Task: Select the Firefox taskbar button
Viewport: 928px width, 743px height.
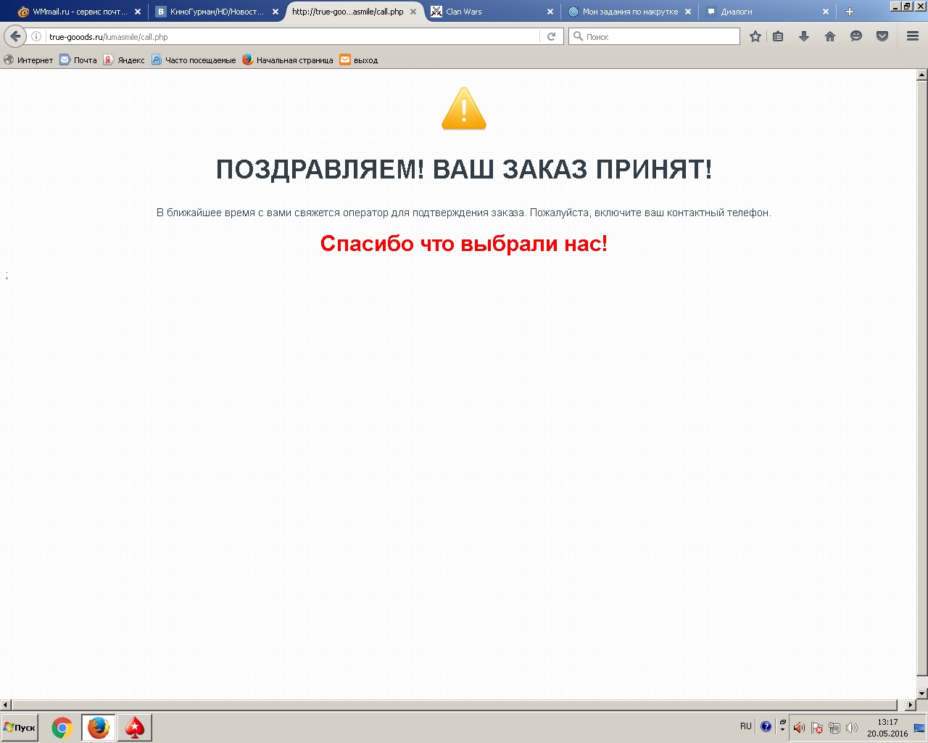Action: (x=98, y=727)
